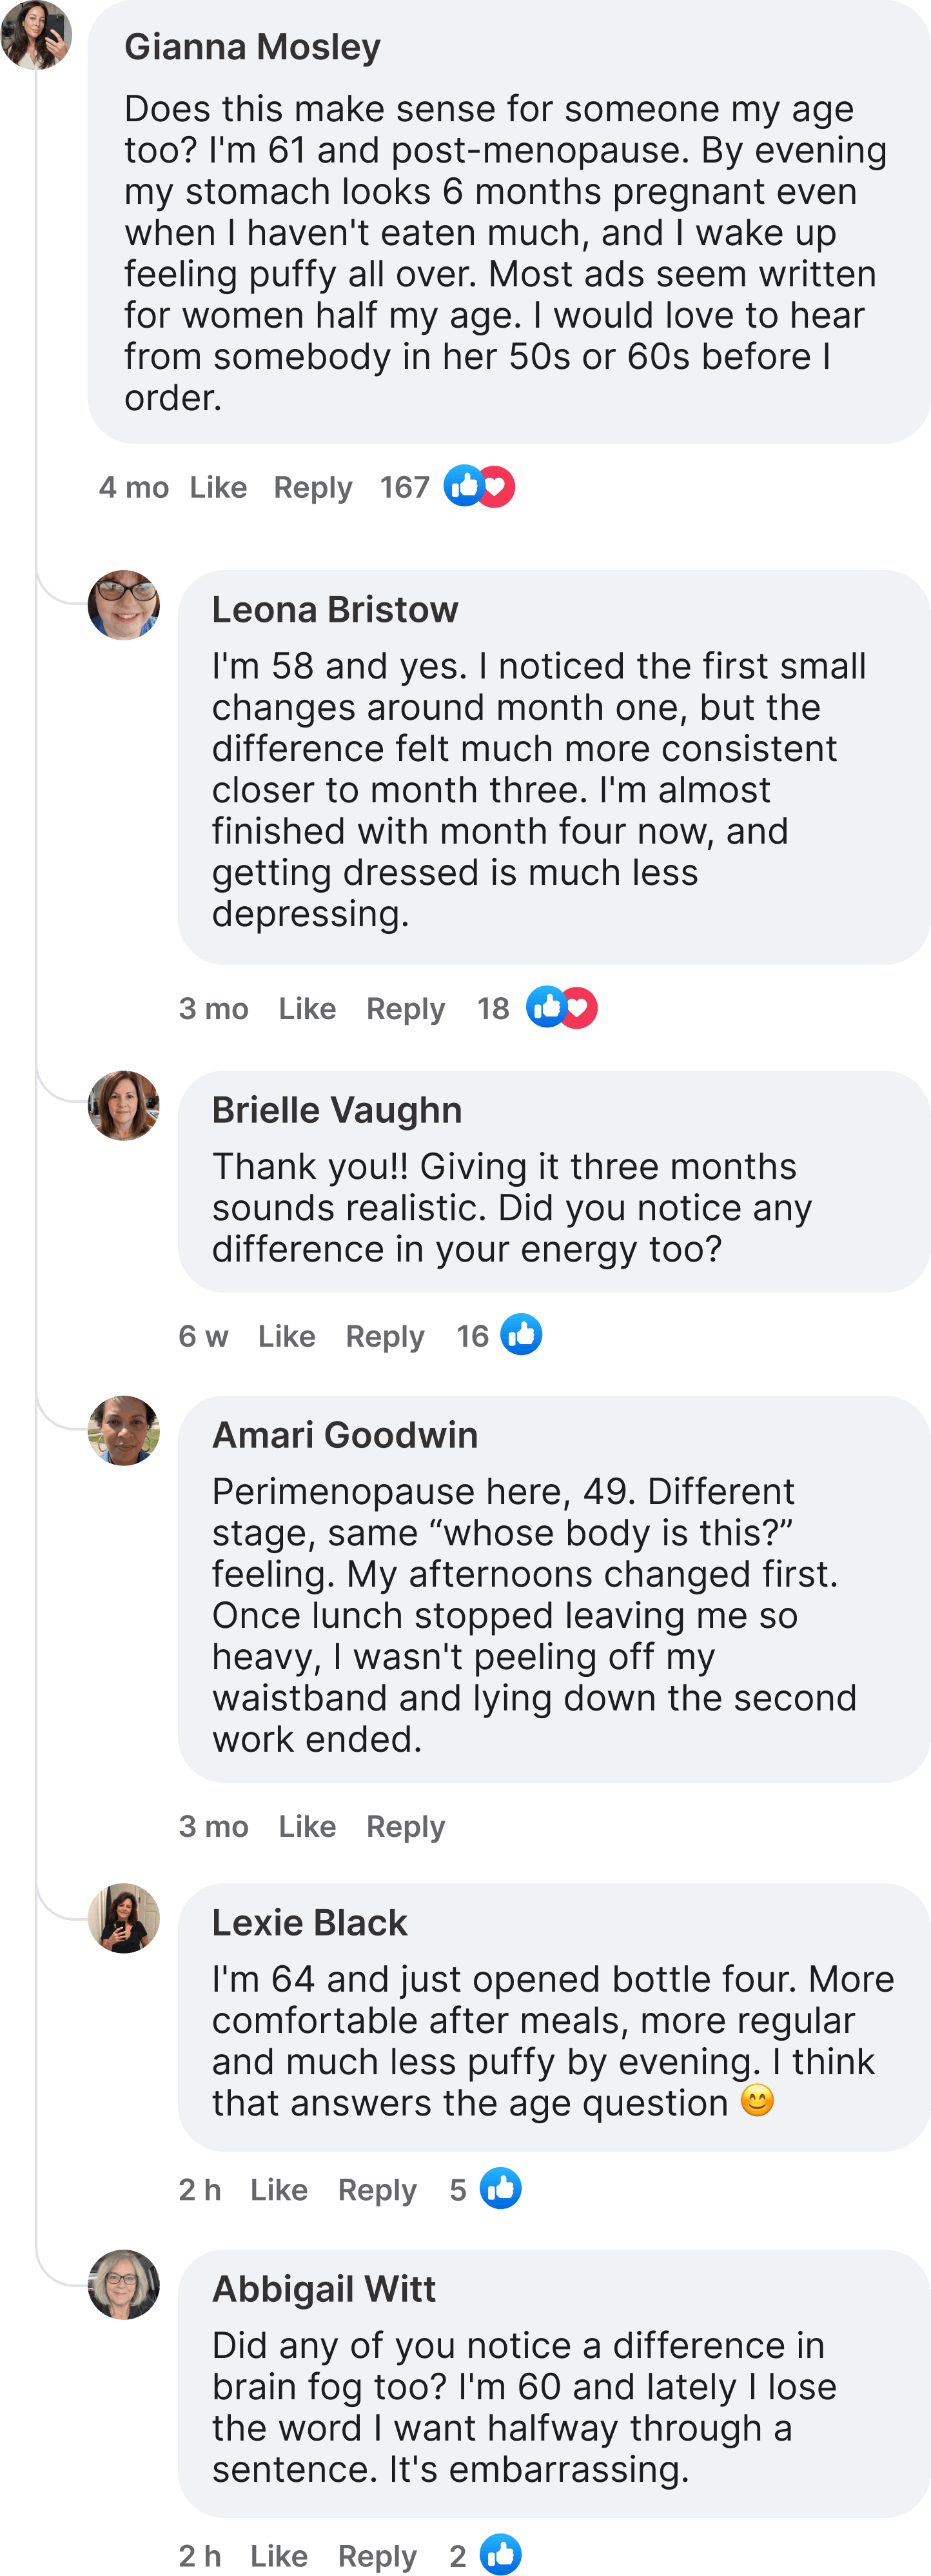
Task: Open Leona Bristow's avatar photo
Action: [124, 605]
